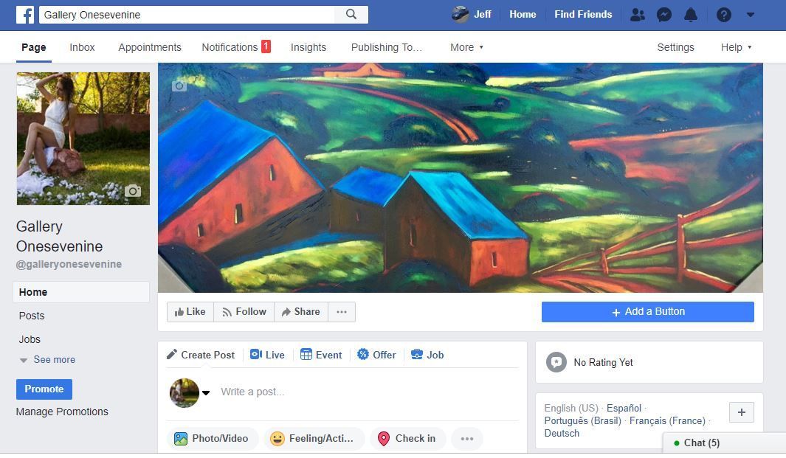Image resolution: width=786 pixels, height=458 pixels.
Task: Expand See more in the sidebar
Action: [48, 360]
